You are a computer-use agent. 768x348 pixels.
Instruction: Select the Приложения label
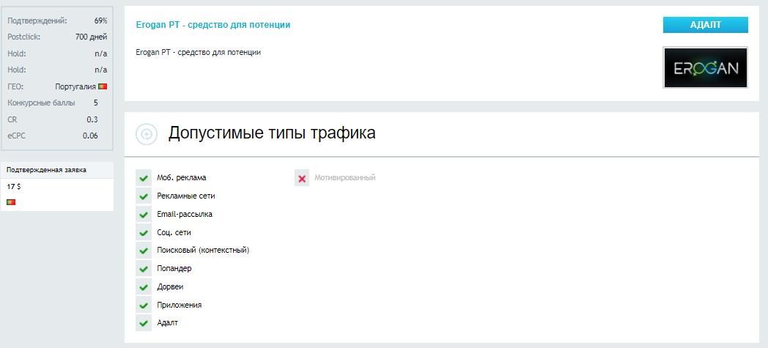180,305
